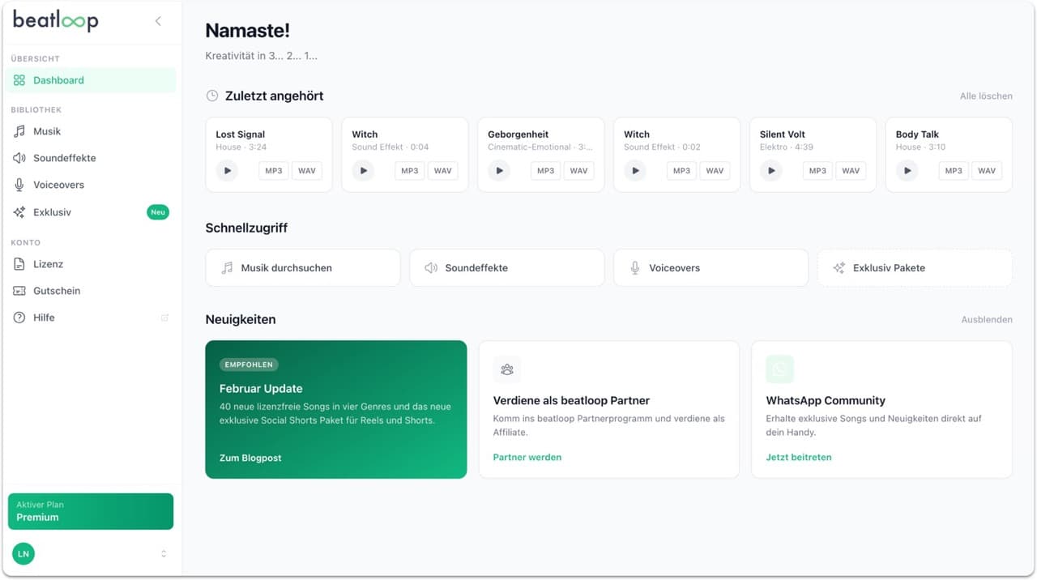Switch to the Dashboard section

[x=59, y=80]
